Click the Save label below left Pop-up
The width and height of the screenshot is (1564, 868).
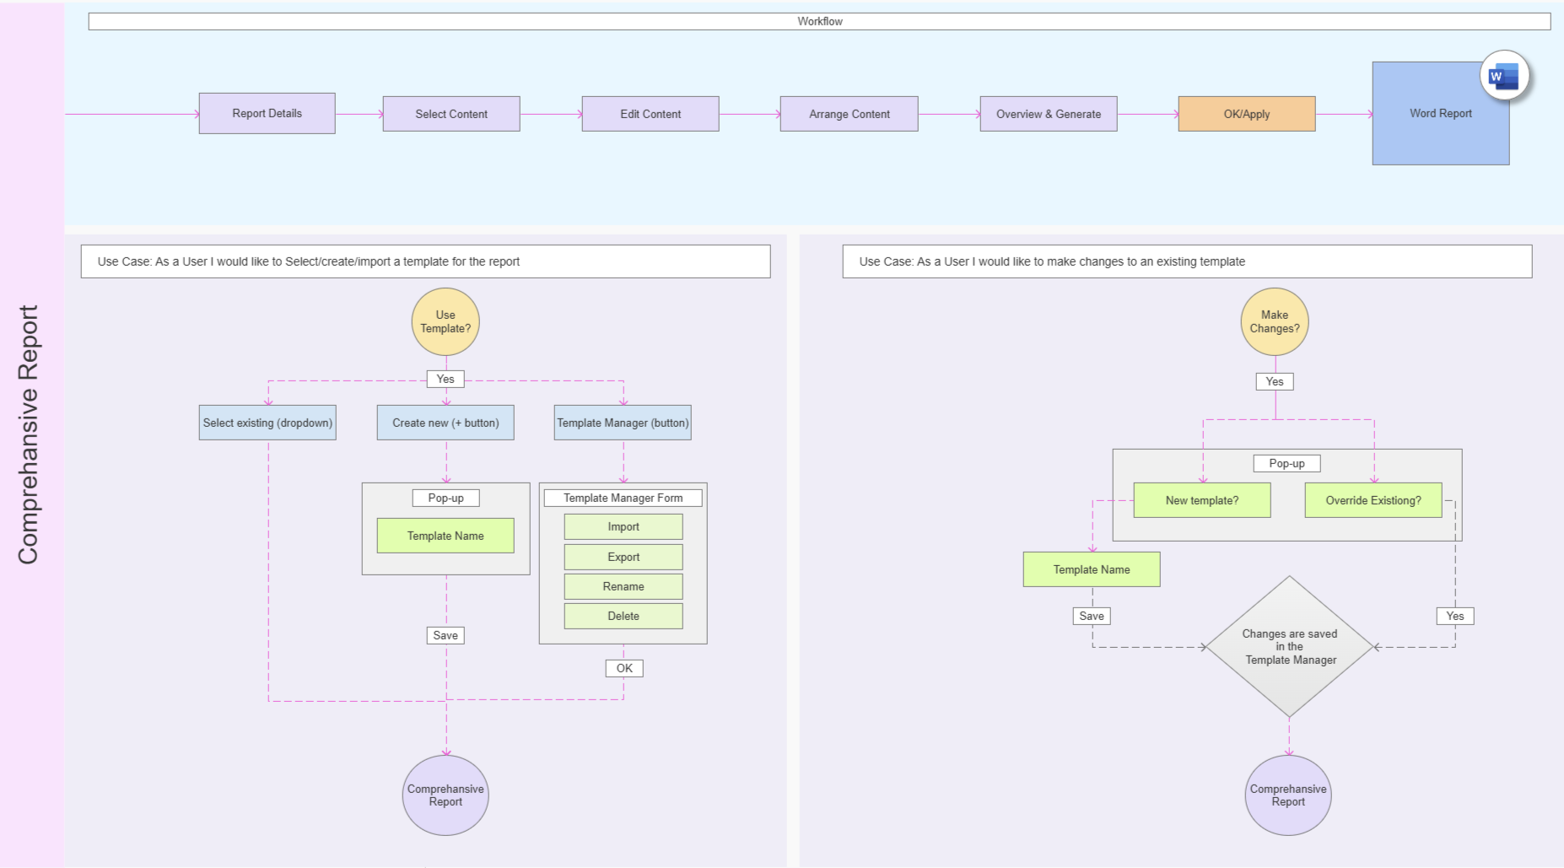pos(445,635)
